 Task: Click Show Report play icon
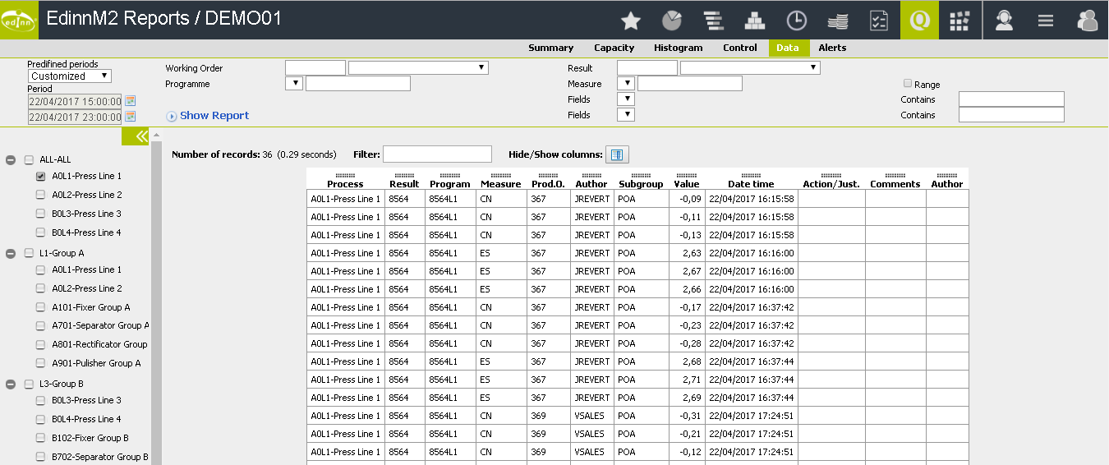tap(172, 117)
